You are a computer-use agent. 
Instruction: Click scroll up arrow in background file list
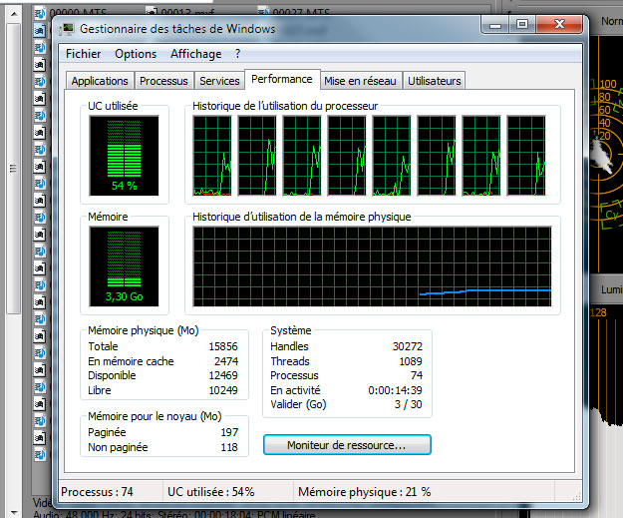(14, 14)
